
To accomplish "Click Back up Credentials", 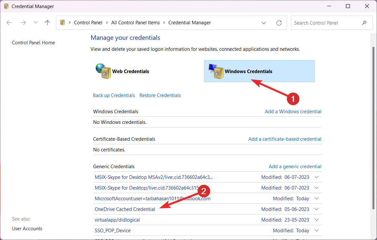I will click(114, 95).
